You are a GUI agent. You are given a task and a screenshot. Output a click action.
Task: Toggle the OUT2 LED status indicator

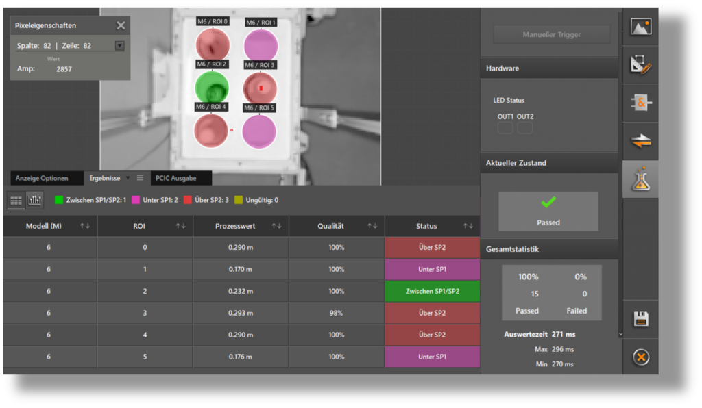pyautogui.click(x=524, y=127)
